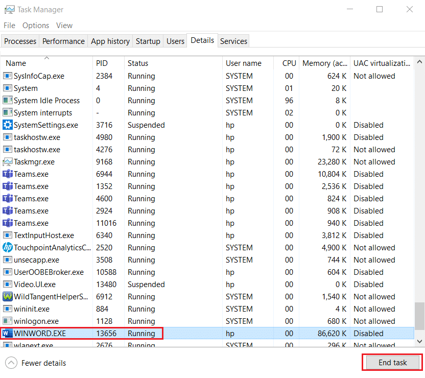Viewport: 425px width, 378px height.
Task: Open the File menu
Action: 10,25
